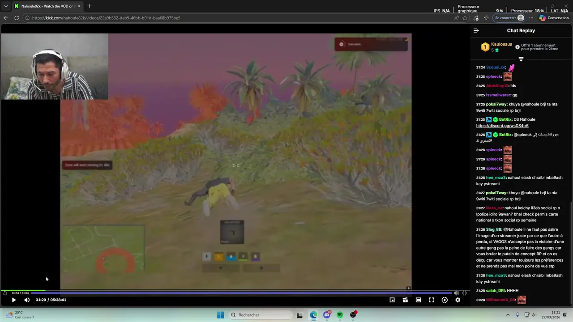
Task: Click the microphone tray icon
Action: coord(517,315)
